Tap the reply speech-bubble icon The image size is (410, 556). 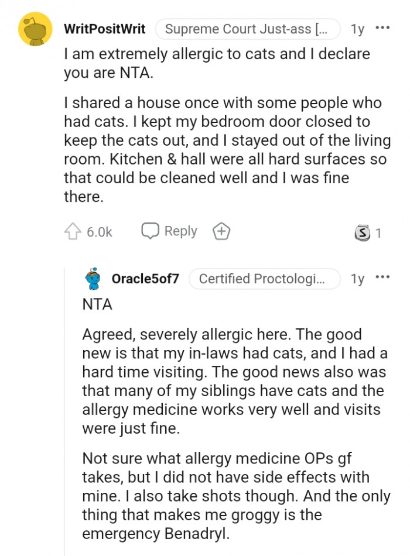click(151, 231)
